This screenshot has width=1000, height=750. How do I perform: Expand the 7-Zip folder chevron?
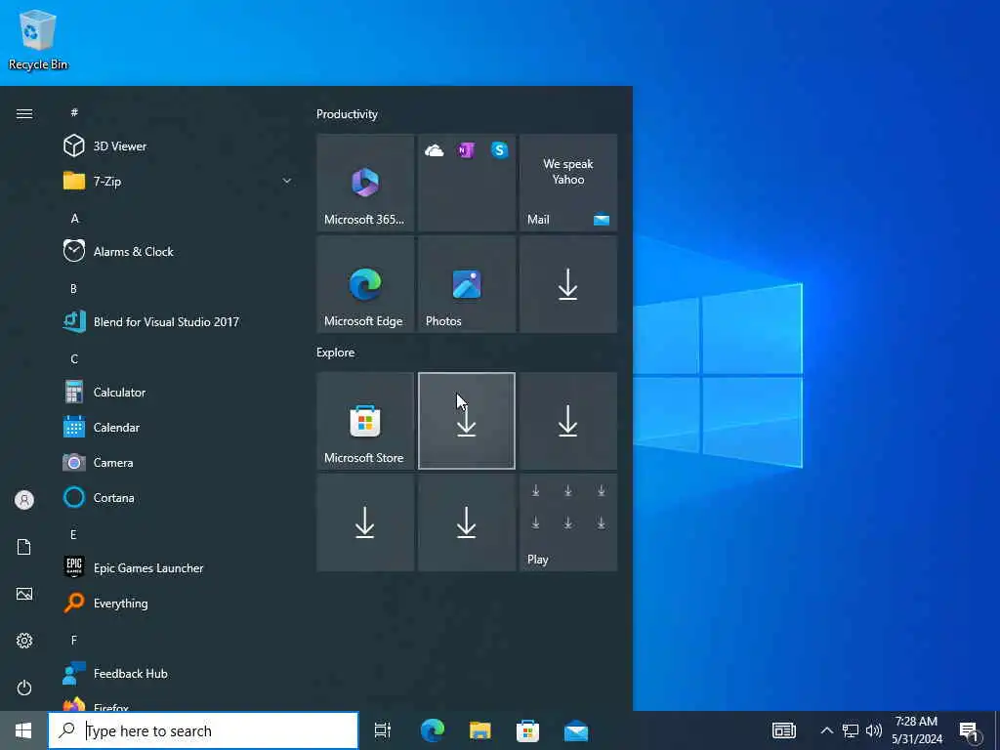coord(287,181)
